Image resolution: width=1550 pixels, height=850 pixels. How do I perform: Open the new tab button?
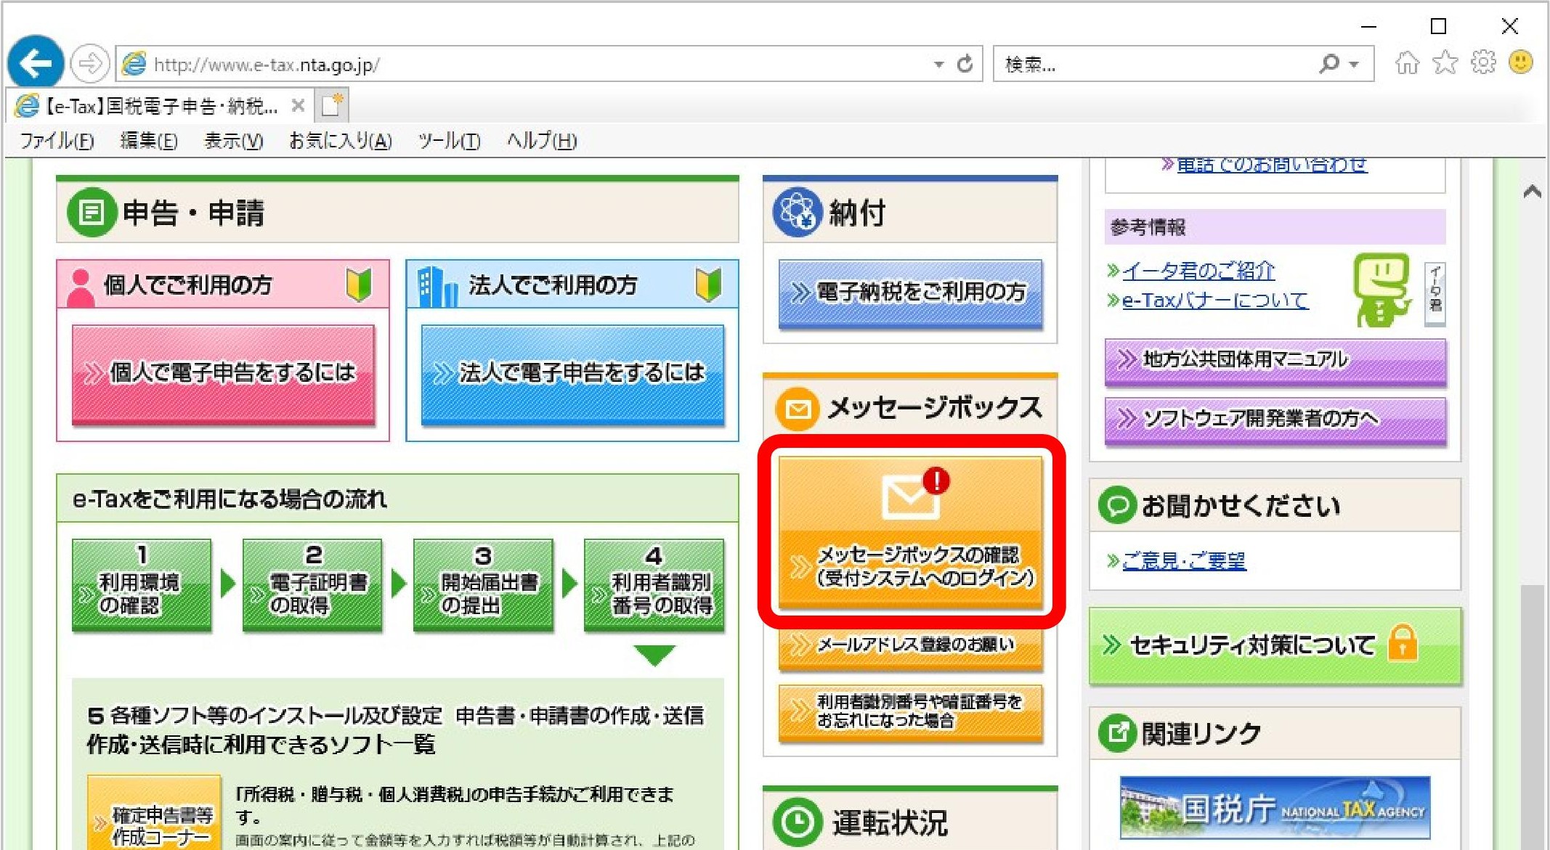pyautogui.click(x=332, y=106)
